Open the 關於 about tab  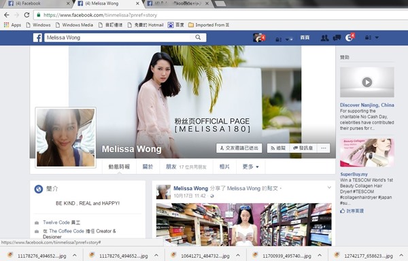click(148, 167)
